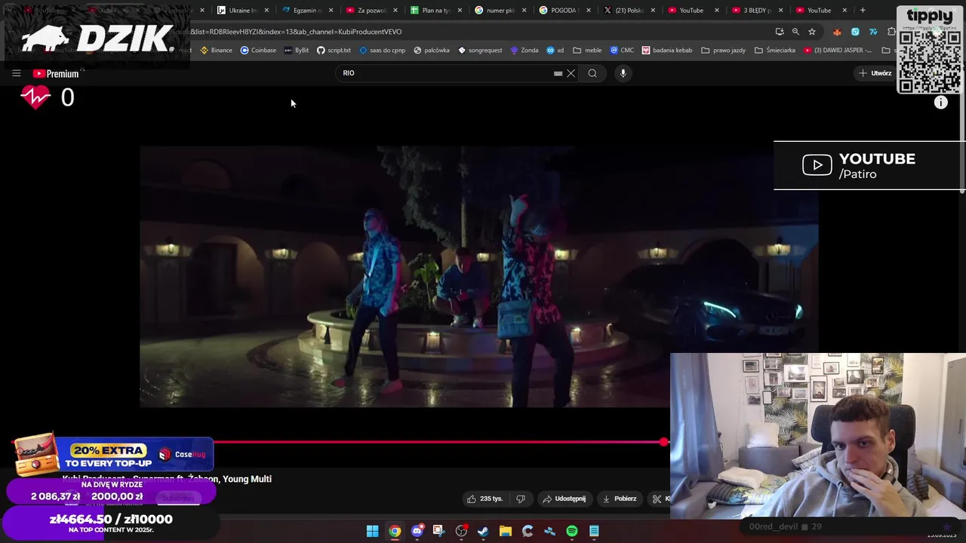This screenshot has width=966, height=543.
Task: Click the Utwórz create button
Action: [875, 73]
